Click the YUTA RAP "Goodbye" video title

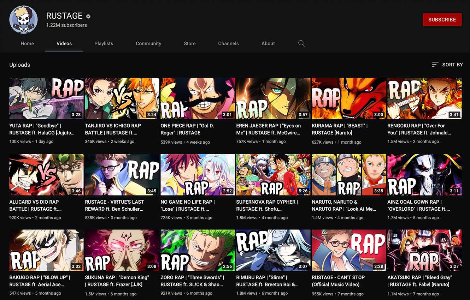click(x=42, y=129)
